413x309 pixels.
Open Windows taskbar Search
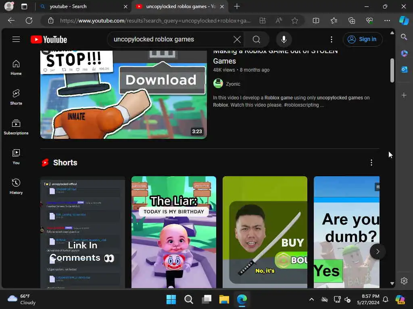(189, 299)
